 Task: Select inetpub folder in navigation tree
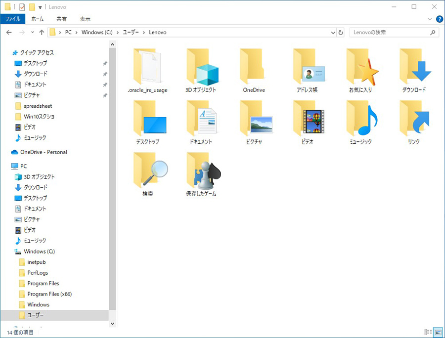point(36,262)
